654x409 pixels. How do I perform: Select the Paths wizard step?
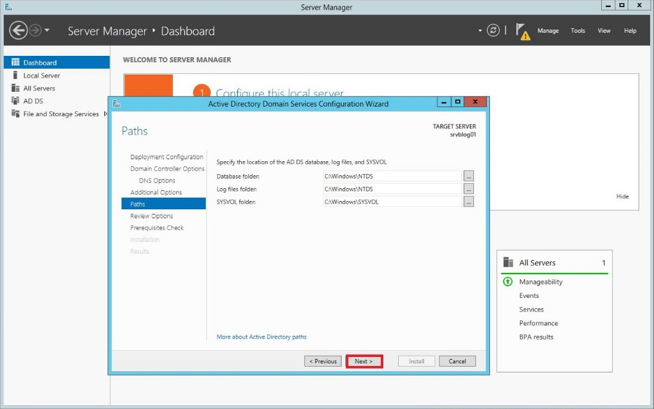pos(163,204)
